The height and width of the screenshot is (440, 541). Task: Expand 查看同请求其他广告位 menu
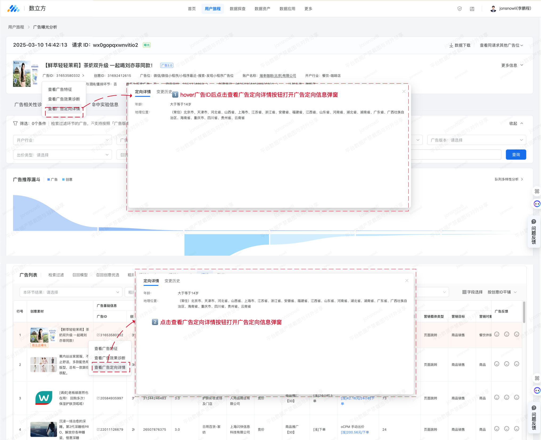click(x=501, y=45)
